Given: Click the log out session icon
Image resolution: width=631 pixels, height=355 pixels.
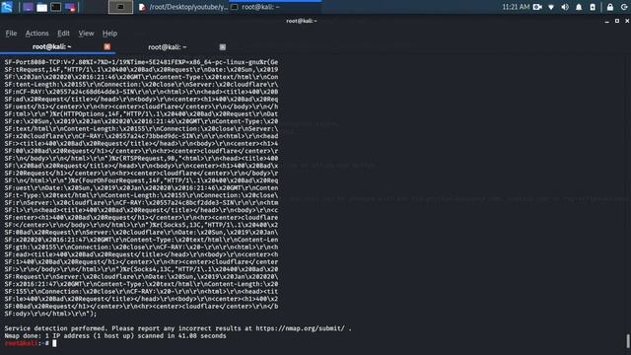Looking at the screenshot, I should 624,7.
